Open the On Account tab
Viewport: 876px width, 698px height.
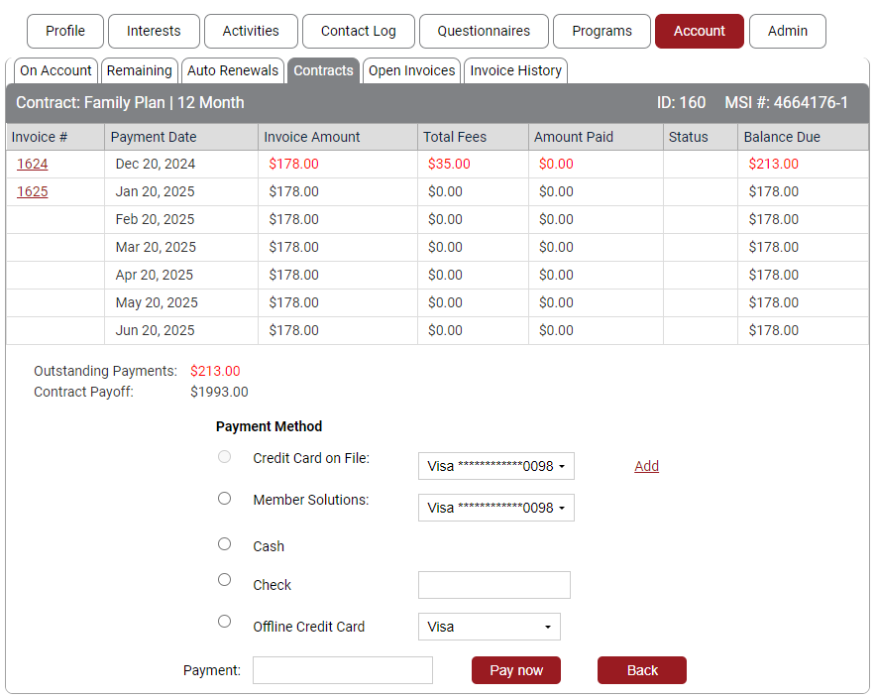(55, 70)
